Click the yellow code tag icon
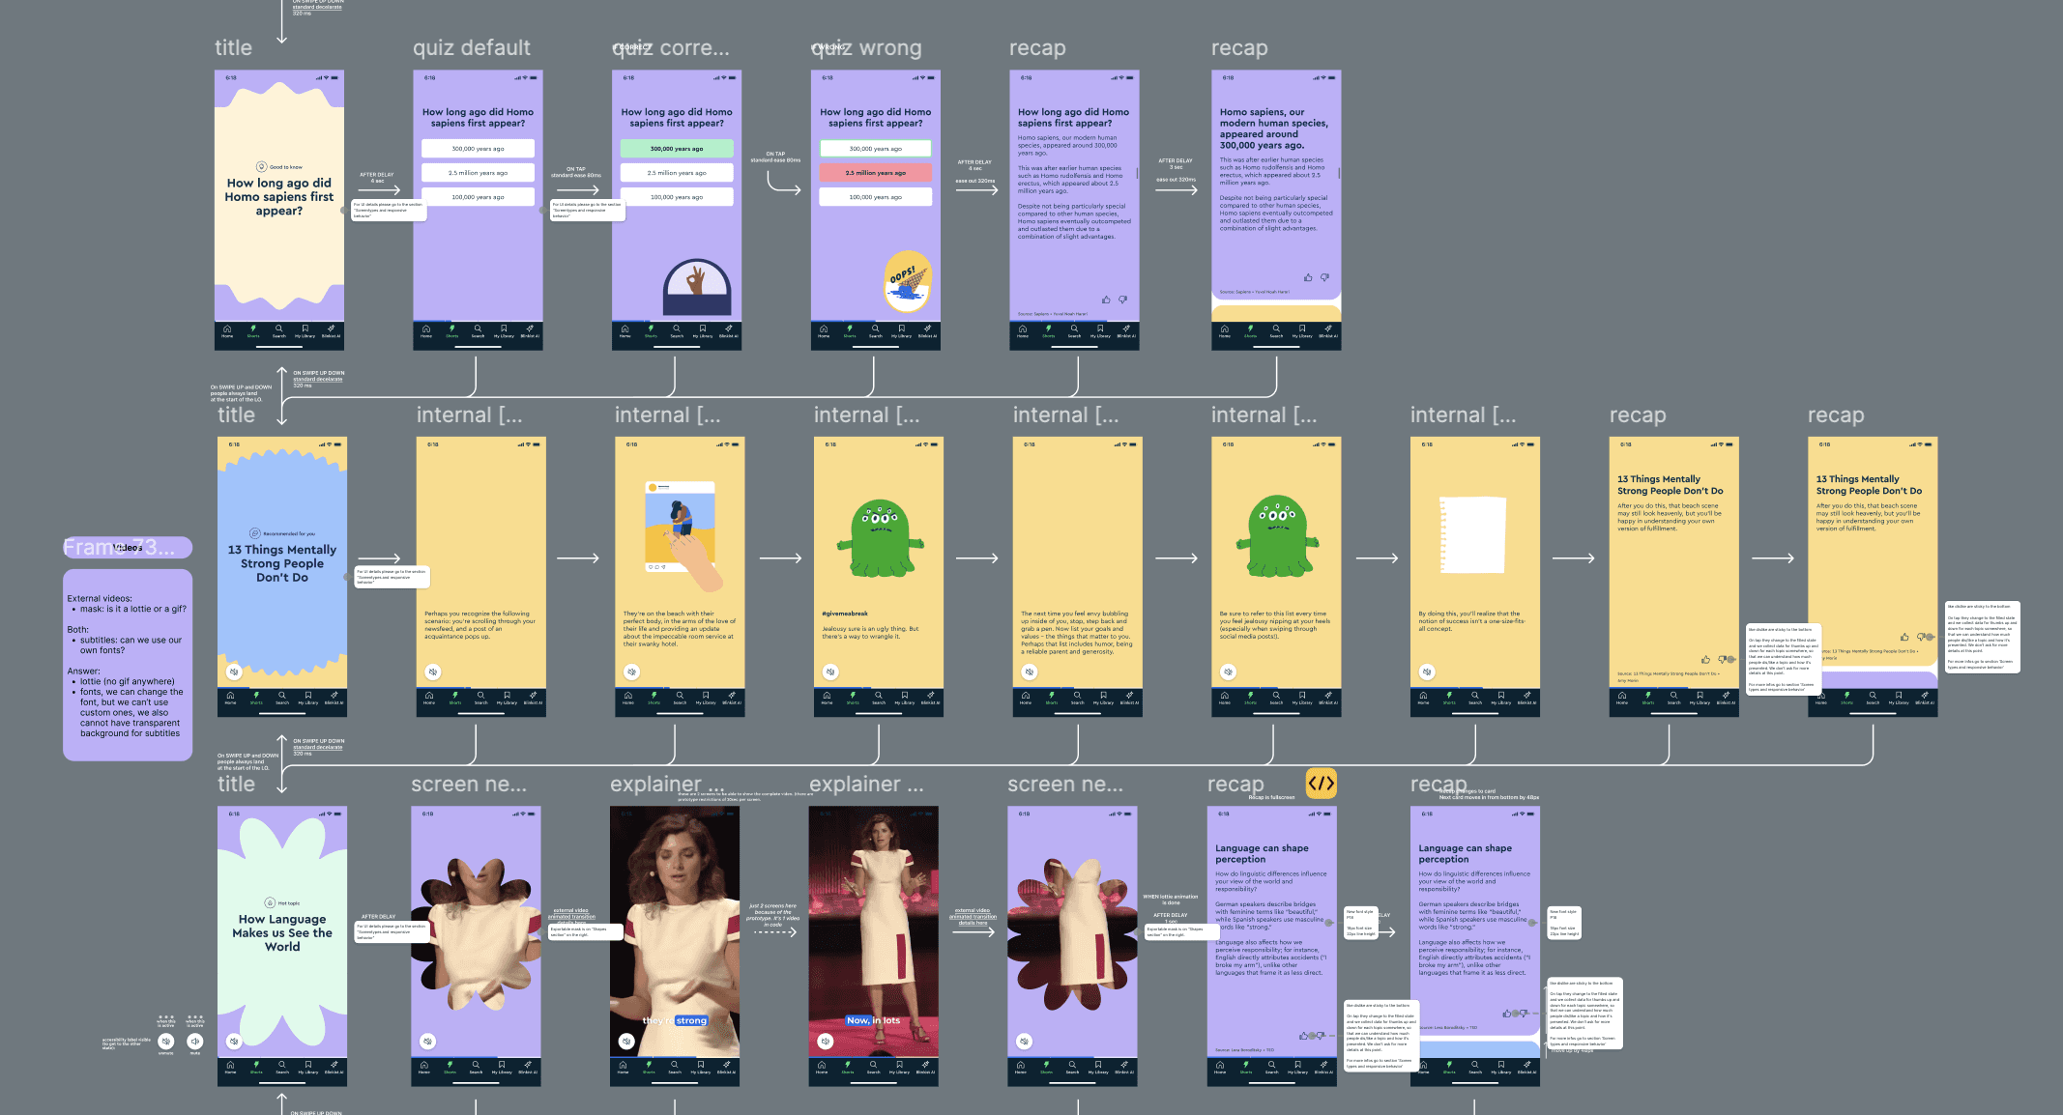Image resolution: width=2063 pixels, height=1115 pixels. [1321, 783]
